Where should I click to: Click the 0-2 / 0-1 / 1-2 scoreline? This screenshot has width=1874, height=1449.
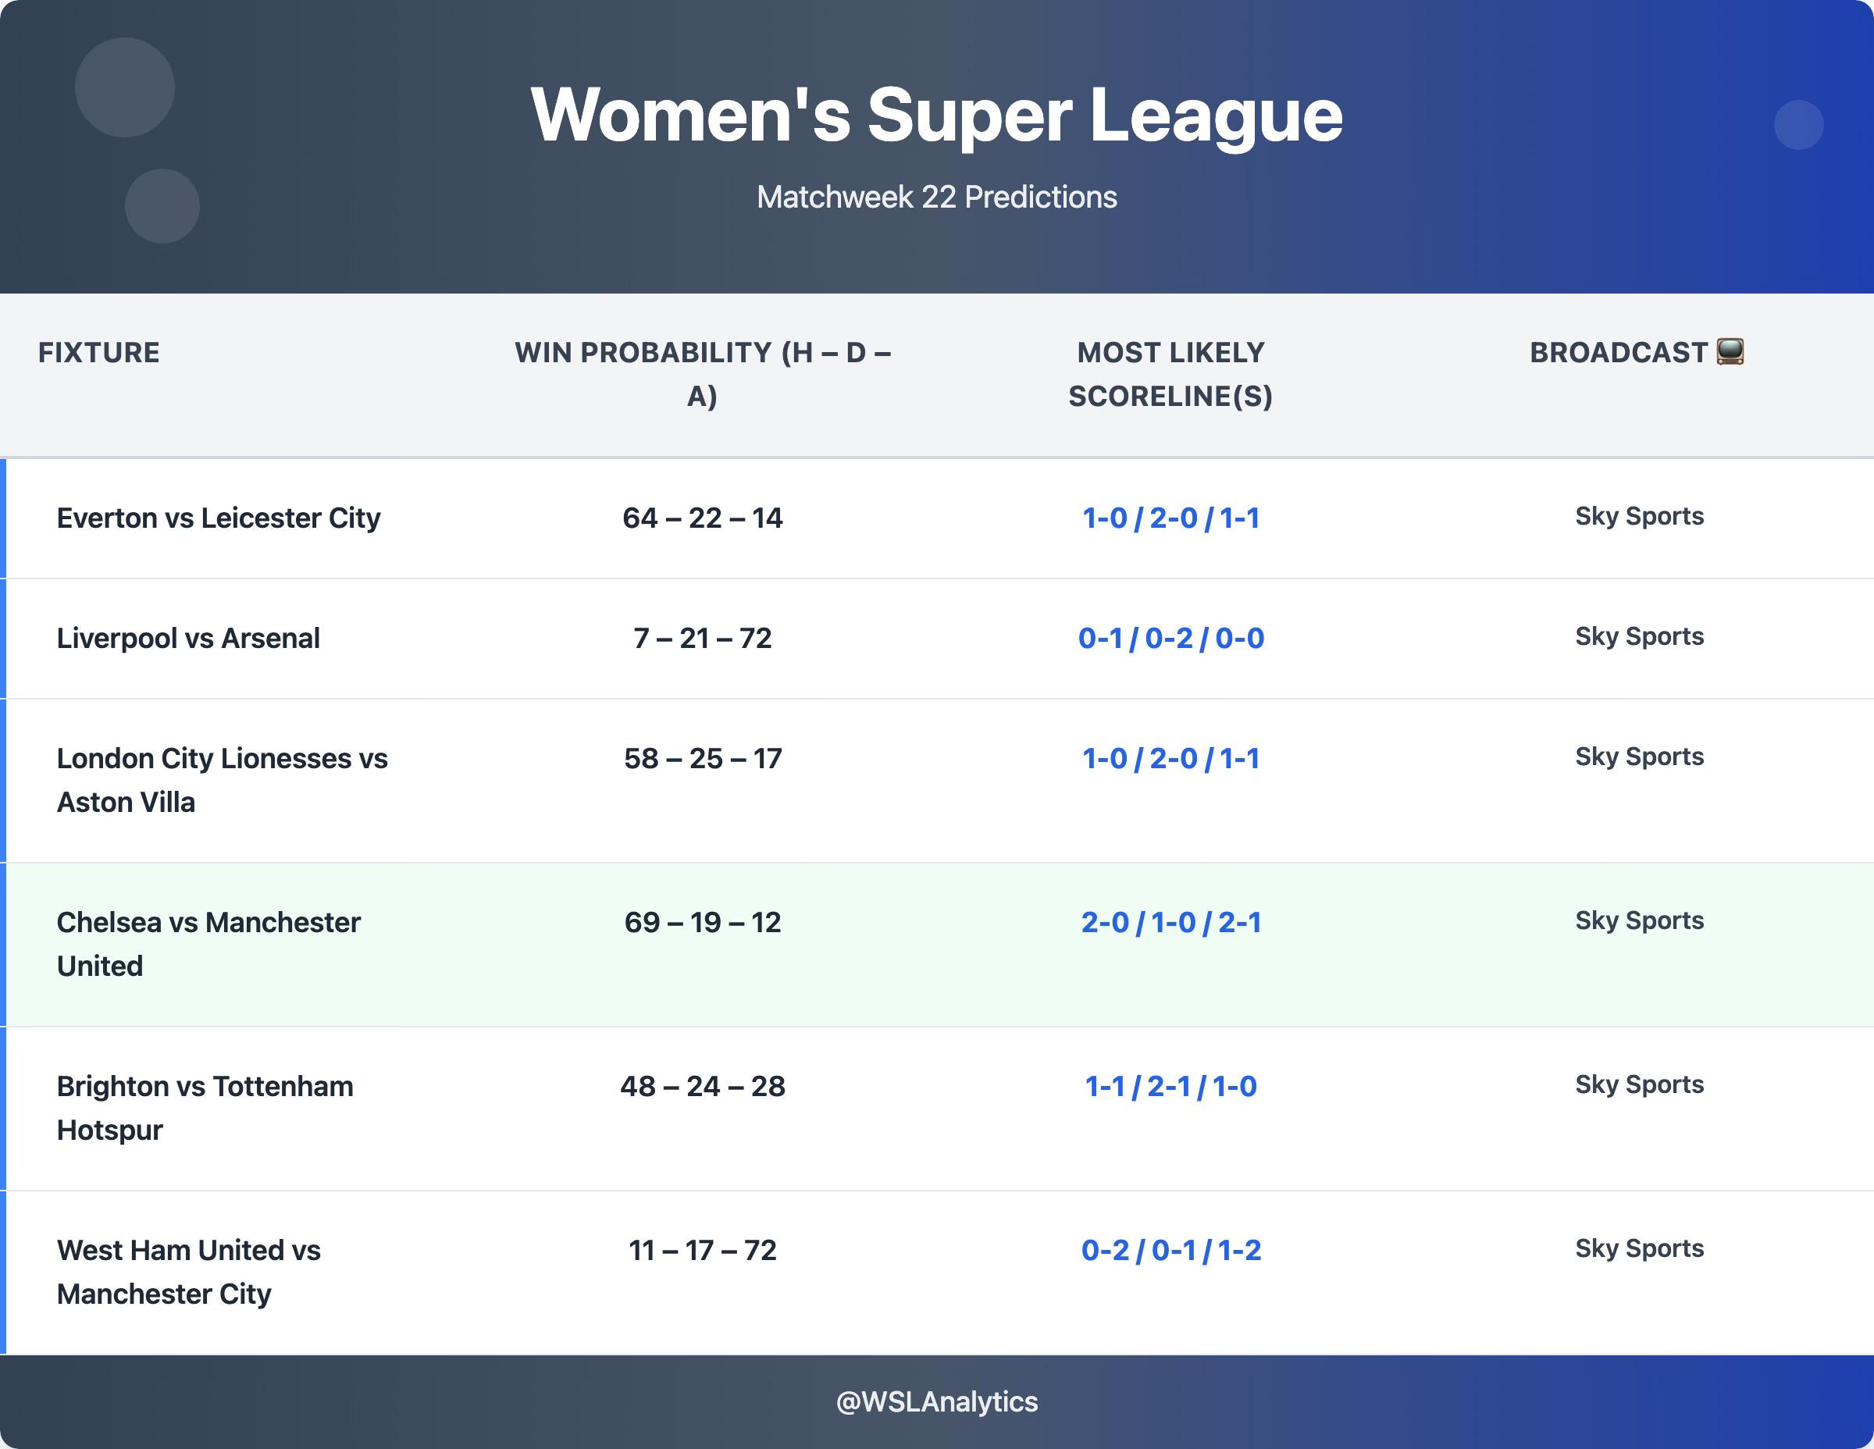1171,1250
